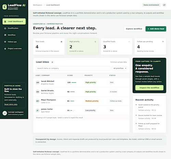
Task: Open the Daniel Brooks lead name
Action: 48,90
